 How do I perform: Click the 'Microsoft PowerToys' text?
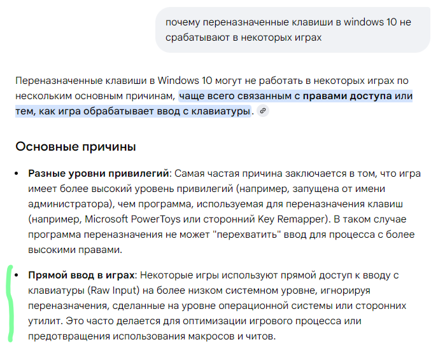132,219
